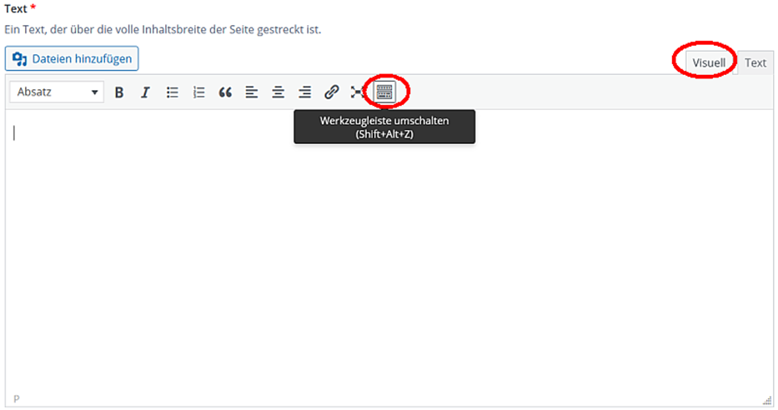Insert or edit a link
778x410 pixels.
(x=332, y=92)
